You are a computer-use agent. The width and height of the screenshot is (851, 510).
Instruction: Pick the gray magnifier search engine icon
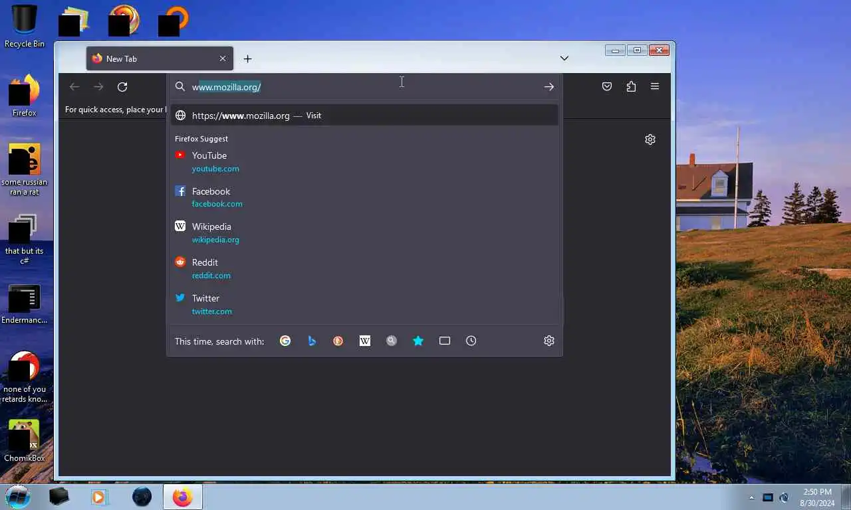pos(392,341)
